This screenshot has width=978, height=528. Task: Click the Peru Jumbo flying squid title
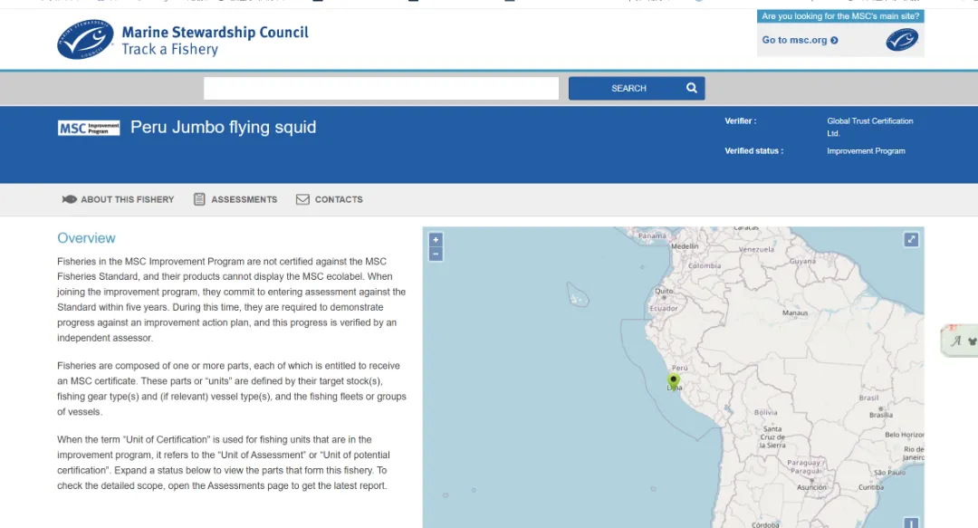224,128
